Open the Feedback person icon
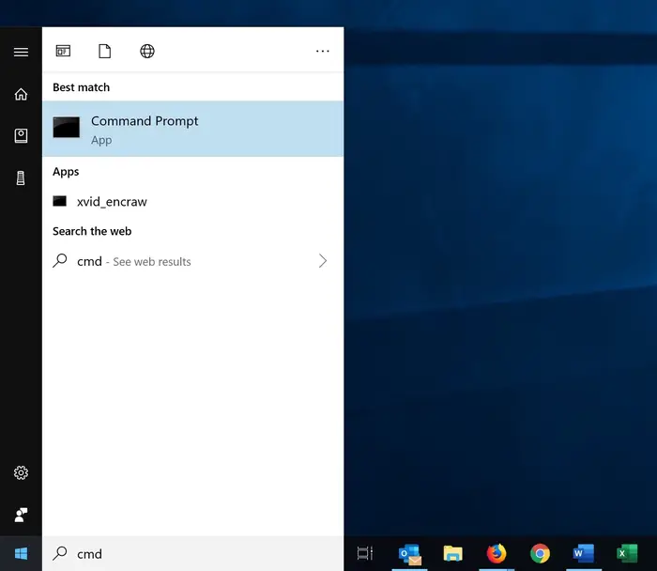The image size is (657, 571). click(x=21, y=515)
